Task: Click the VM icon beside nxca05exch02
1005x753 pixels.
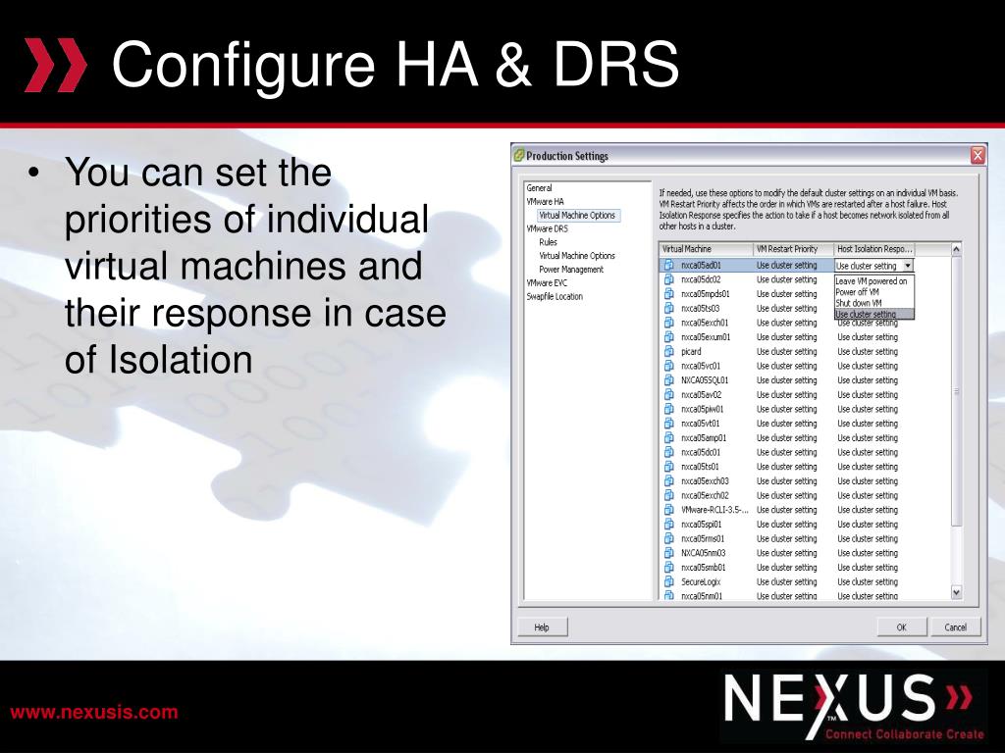Action: pyautogui.click(x=669, y=495)
